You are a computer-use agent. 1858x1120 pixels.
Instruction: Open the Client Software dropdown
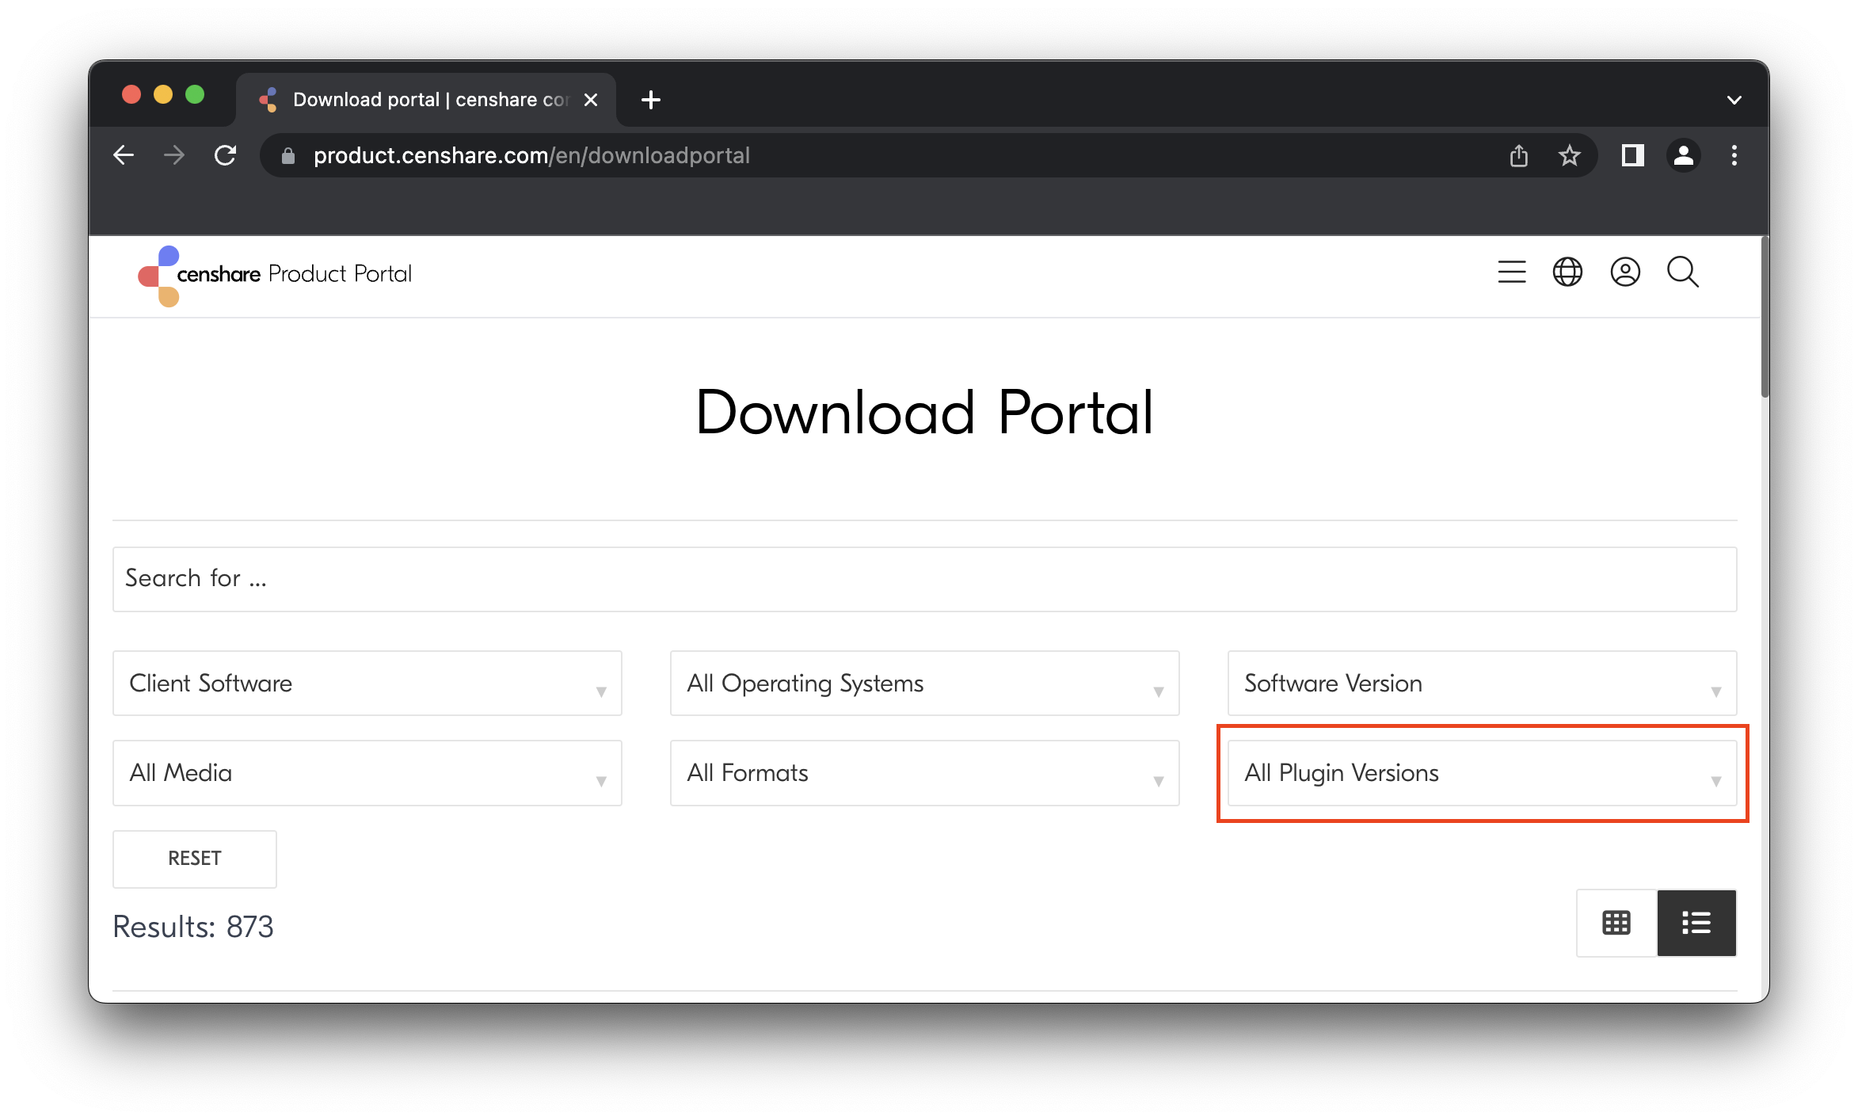367,683
